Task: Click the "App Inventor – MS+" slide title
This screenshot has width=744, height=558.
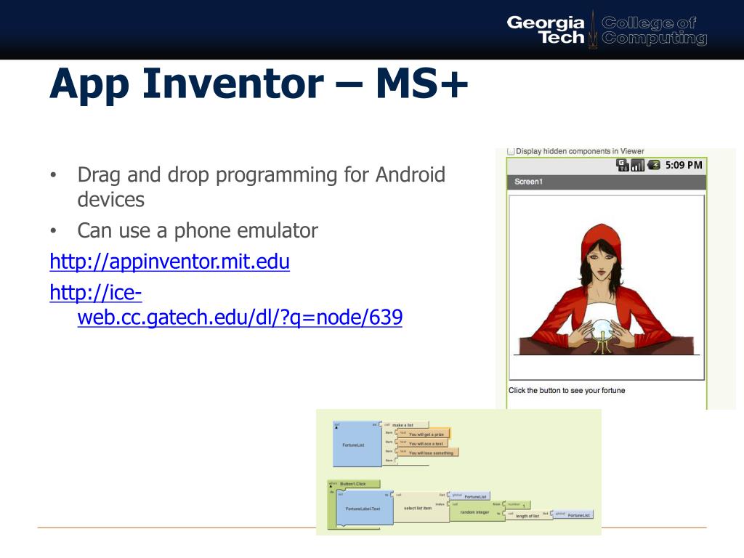Action: 259,84
